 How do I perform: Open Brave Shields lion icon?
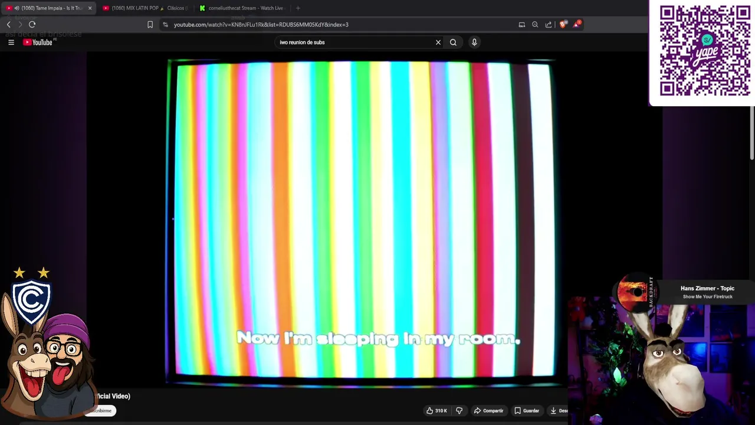(563, 25)
